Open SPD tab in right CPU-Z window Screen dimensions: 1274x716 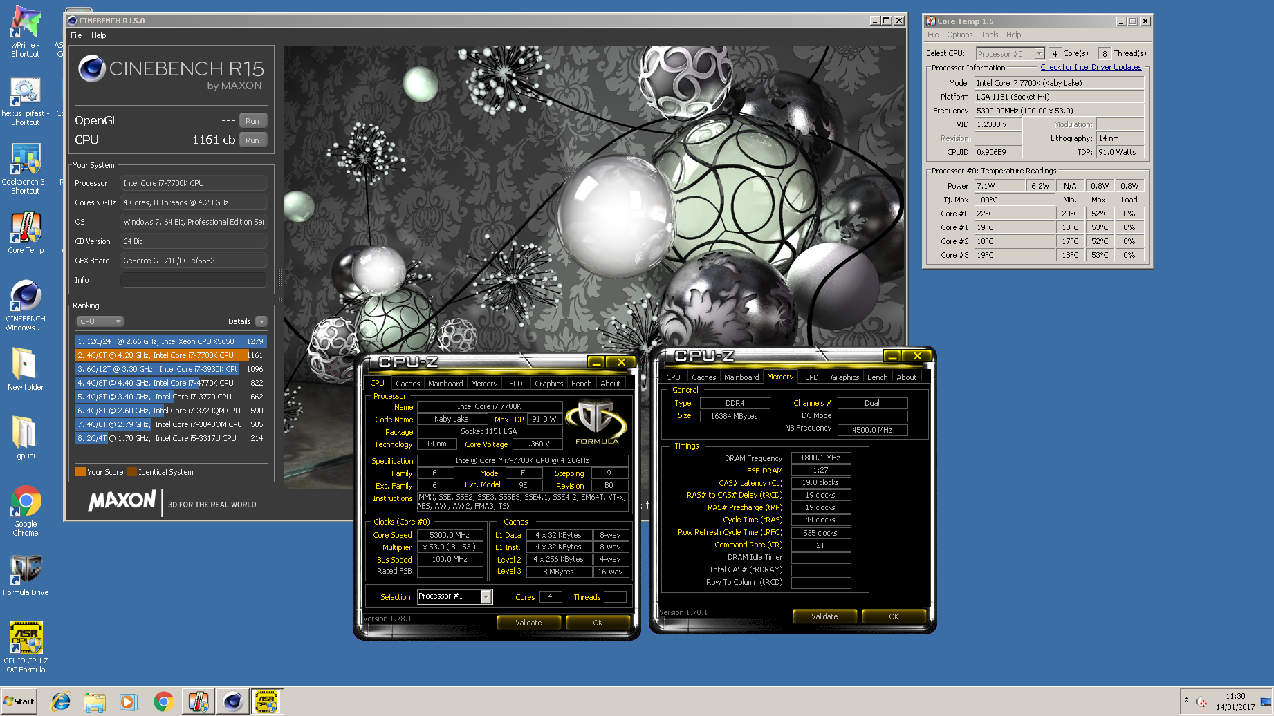812,377
